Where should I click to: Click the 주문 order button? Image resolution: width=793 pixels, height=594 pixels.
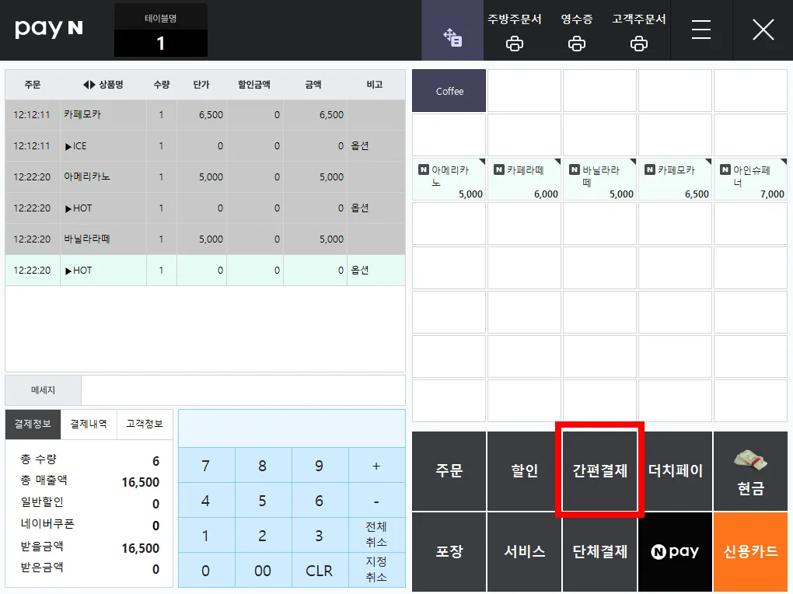point(449,471)
